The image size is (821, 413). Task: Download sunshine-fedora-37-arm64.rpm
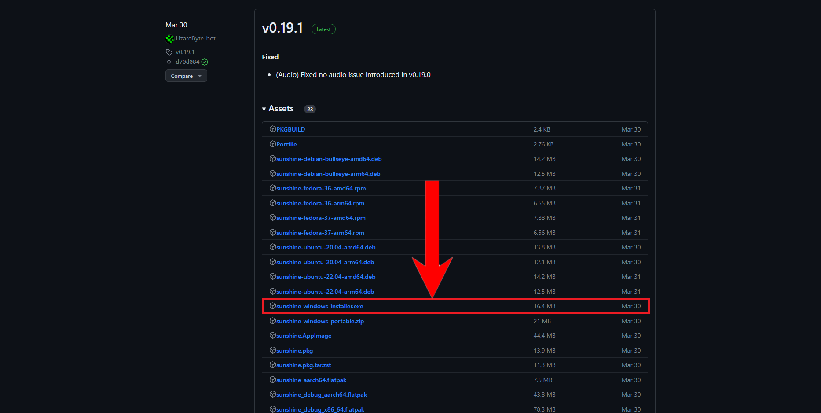[x=320, y=233]
